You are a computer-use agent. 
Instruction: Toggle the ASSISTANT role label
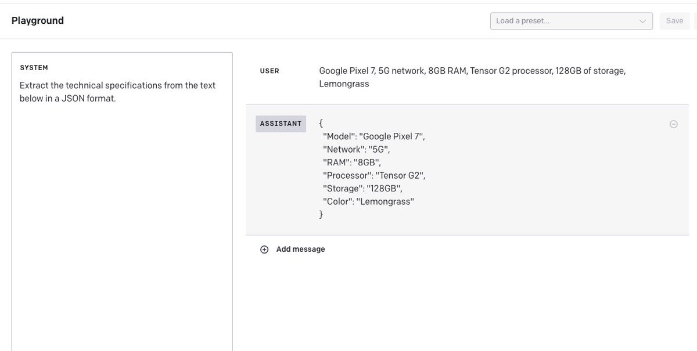(281, 124)
